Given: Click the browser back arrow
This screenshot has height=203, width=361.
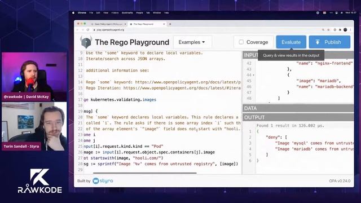Looking at the screenshot, I should pos(78,30).
